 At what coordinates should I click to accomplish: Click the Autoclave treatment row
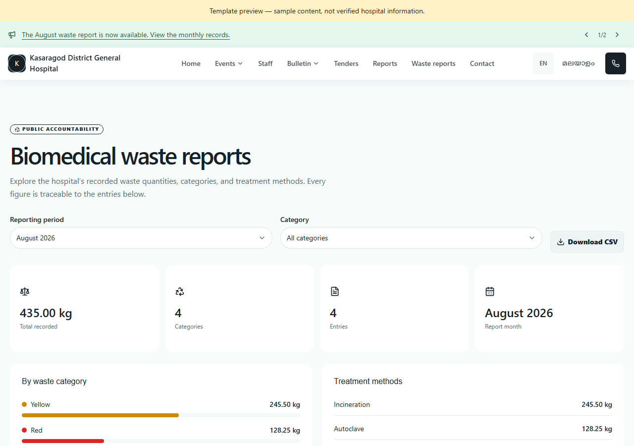coord(473,429)
